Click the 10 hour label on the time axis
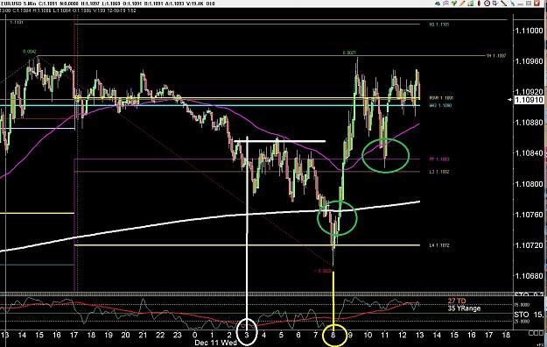The height and width of the screenshot is (347, 547). coord(368,335)
